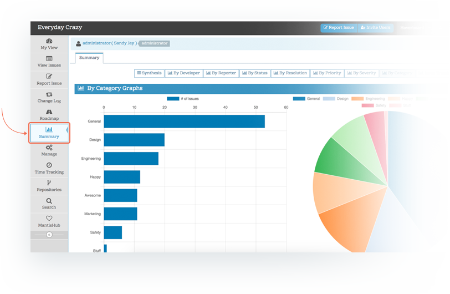Open Manage gears icon in sidebar
The height and width of the screenshot is (294, 450).
point(49,148)
